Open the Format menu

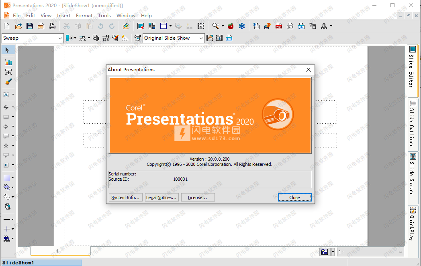(84, 16)
